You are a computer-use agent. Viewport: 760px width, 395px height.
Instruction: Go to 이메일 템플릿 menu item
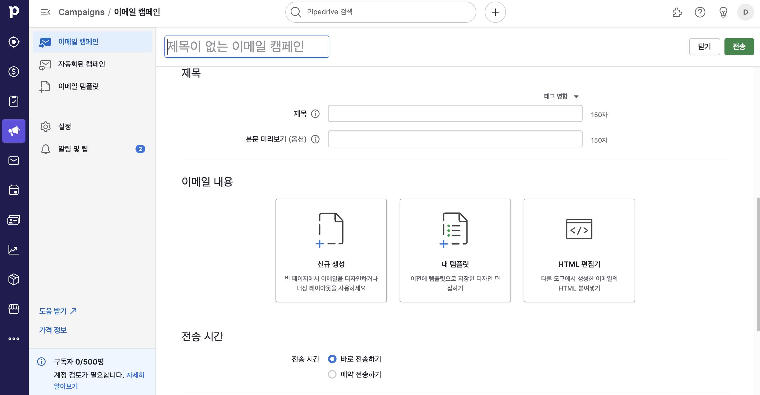click(x=78, y=86)
